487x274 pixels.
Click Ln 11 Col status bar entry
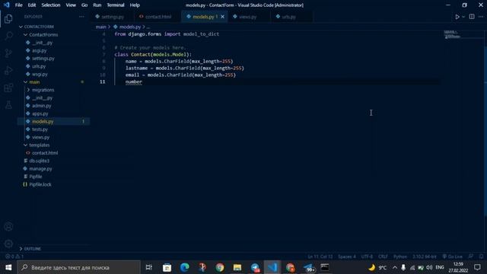pyautogui.click(x=320, y=256)
